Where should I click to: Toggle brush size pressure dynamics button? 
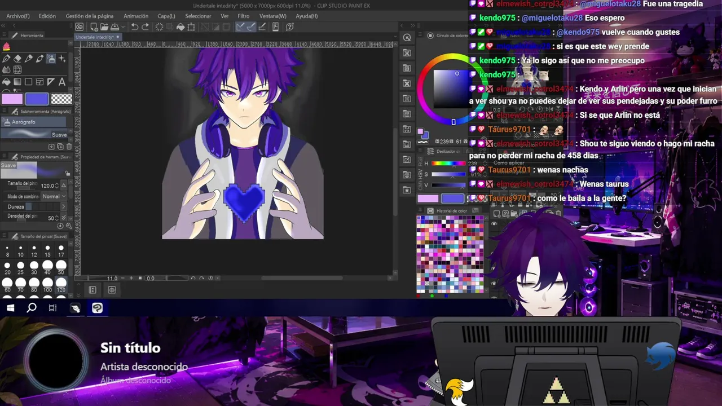point(63,186)
